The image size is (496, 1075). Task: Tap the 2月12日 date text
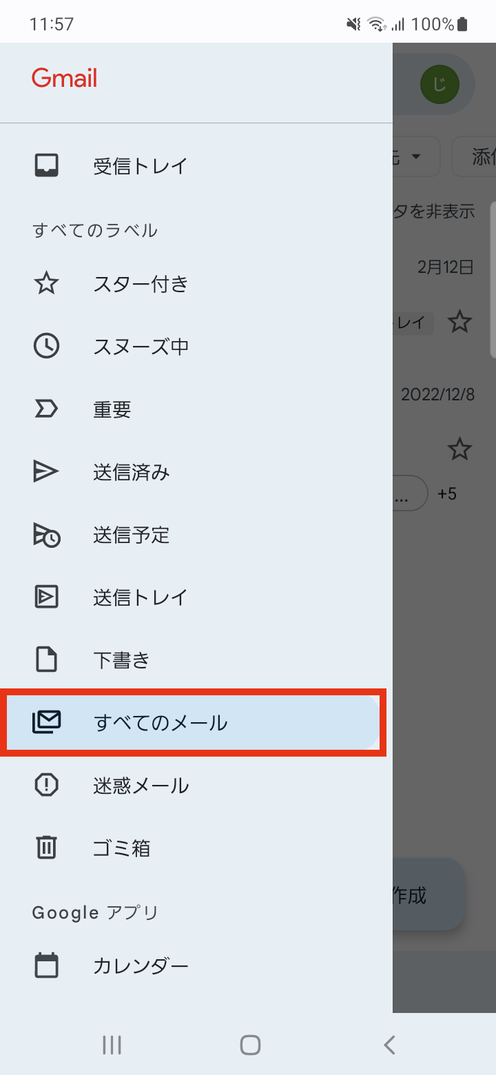[x=446, y=267]
